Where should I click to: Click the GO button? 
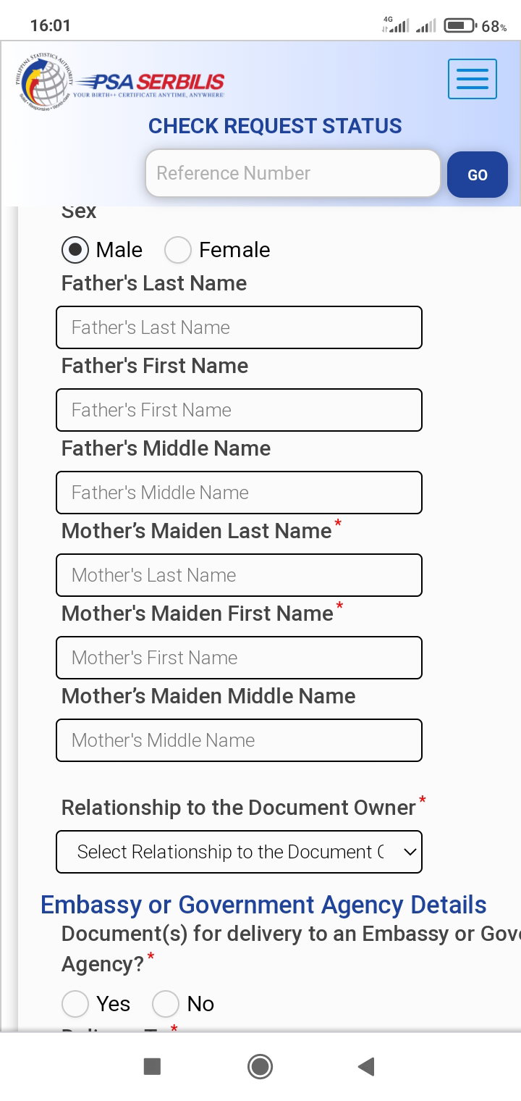pyautogui.click(x=478, y=175)
